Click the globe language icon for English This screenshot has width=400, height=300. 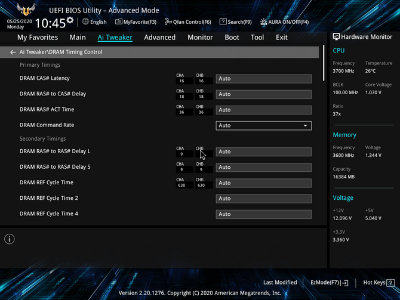coord(86,22)
